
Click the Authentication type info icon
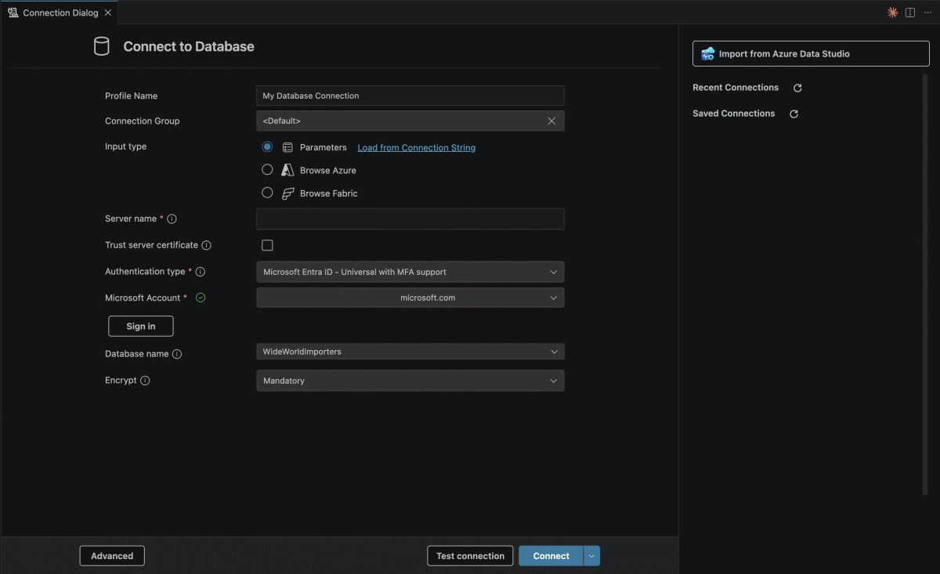coord(201,272)
